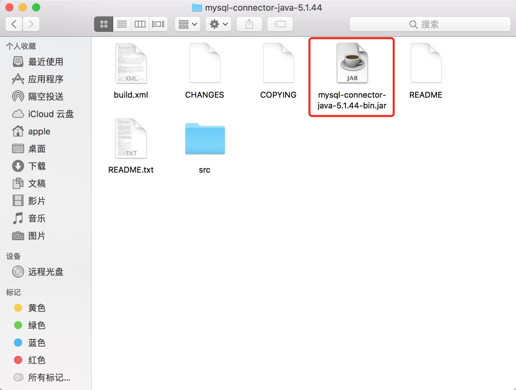Open 音乐 in the sidebar
The width and height of the screenshot is (516, 390).
pos(46,218)
